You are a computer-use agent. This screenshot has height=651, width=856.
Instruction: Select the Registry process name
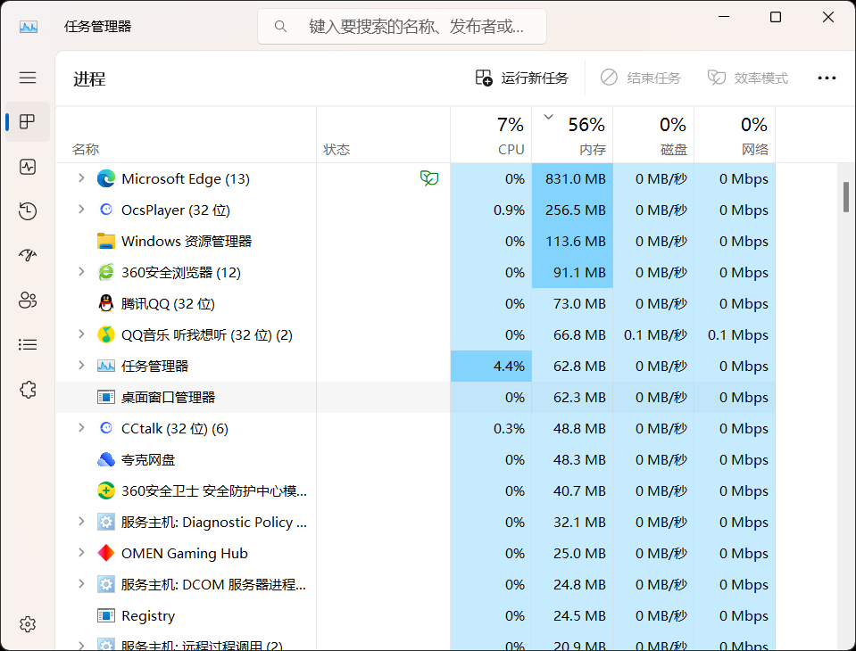coord(148,616)
